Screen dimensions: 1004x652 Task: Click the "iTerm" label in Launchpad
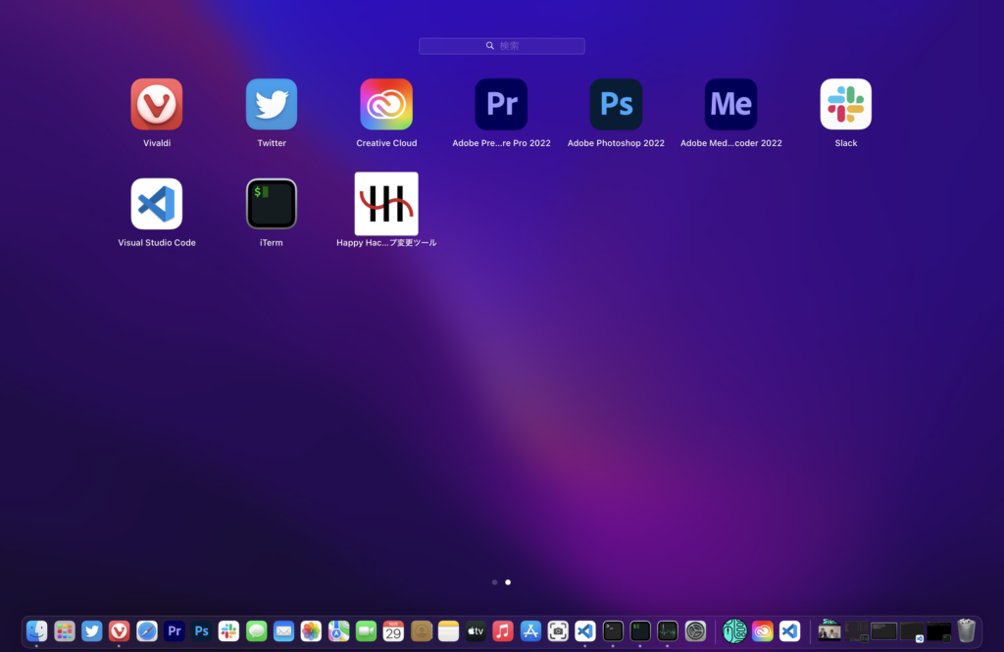pos(272,243)
